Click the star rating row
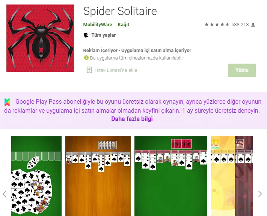 point(217,25)
